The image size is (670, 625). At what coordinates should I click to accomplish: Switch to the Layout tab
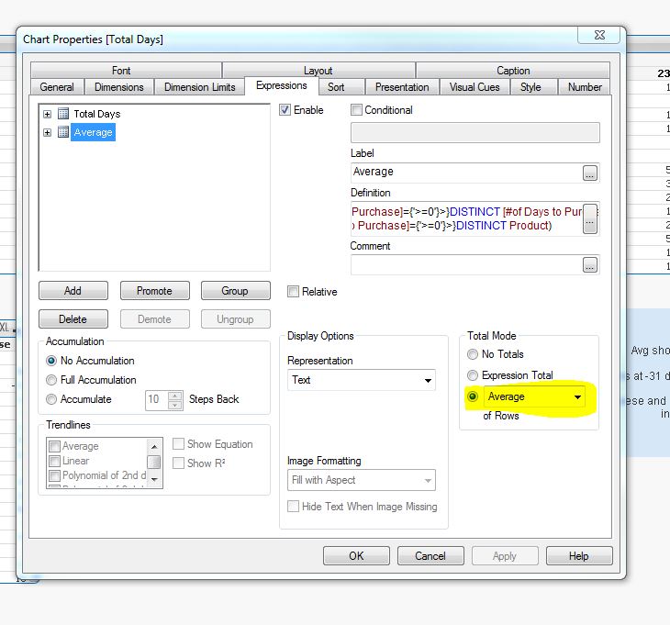click(318, 71)
